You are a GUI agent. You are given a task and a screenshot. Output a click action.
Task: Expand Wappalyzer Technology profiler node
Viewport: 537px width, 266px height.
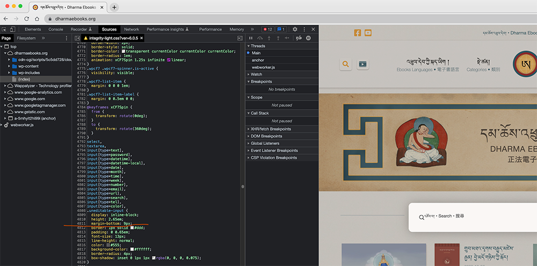click(5, 85)
